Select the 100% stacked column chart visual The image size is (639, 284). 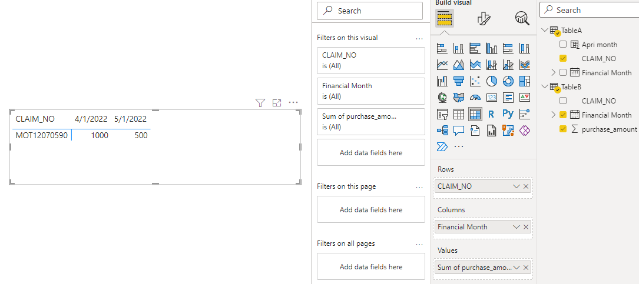pos(525,49)
